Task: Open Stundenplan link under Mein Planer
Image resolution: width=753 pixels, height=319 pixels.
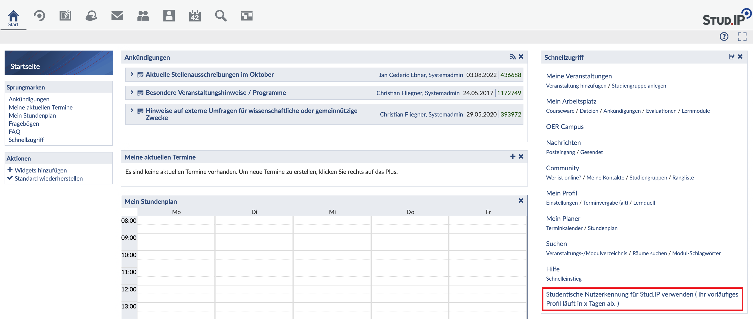Action: (x=603, y=228)
